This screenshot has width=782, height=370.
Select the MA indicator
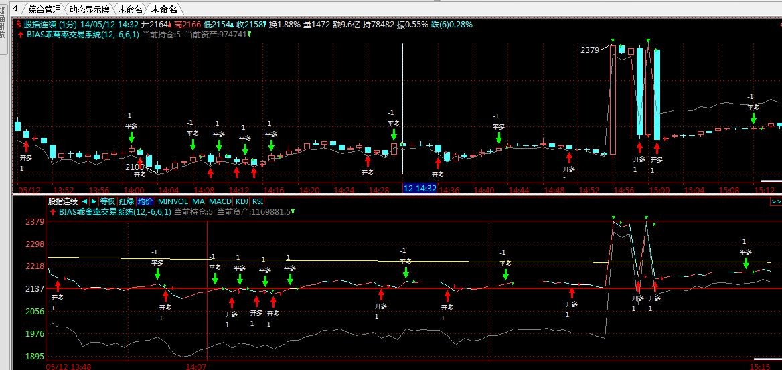coord(198,201)
